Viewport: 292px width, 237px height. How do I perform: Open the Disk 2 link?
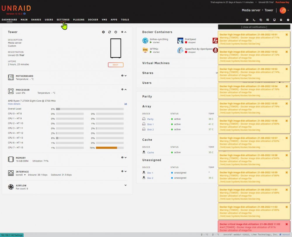coord(150,130)
